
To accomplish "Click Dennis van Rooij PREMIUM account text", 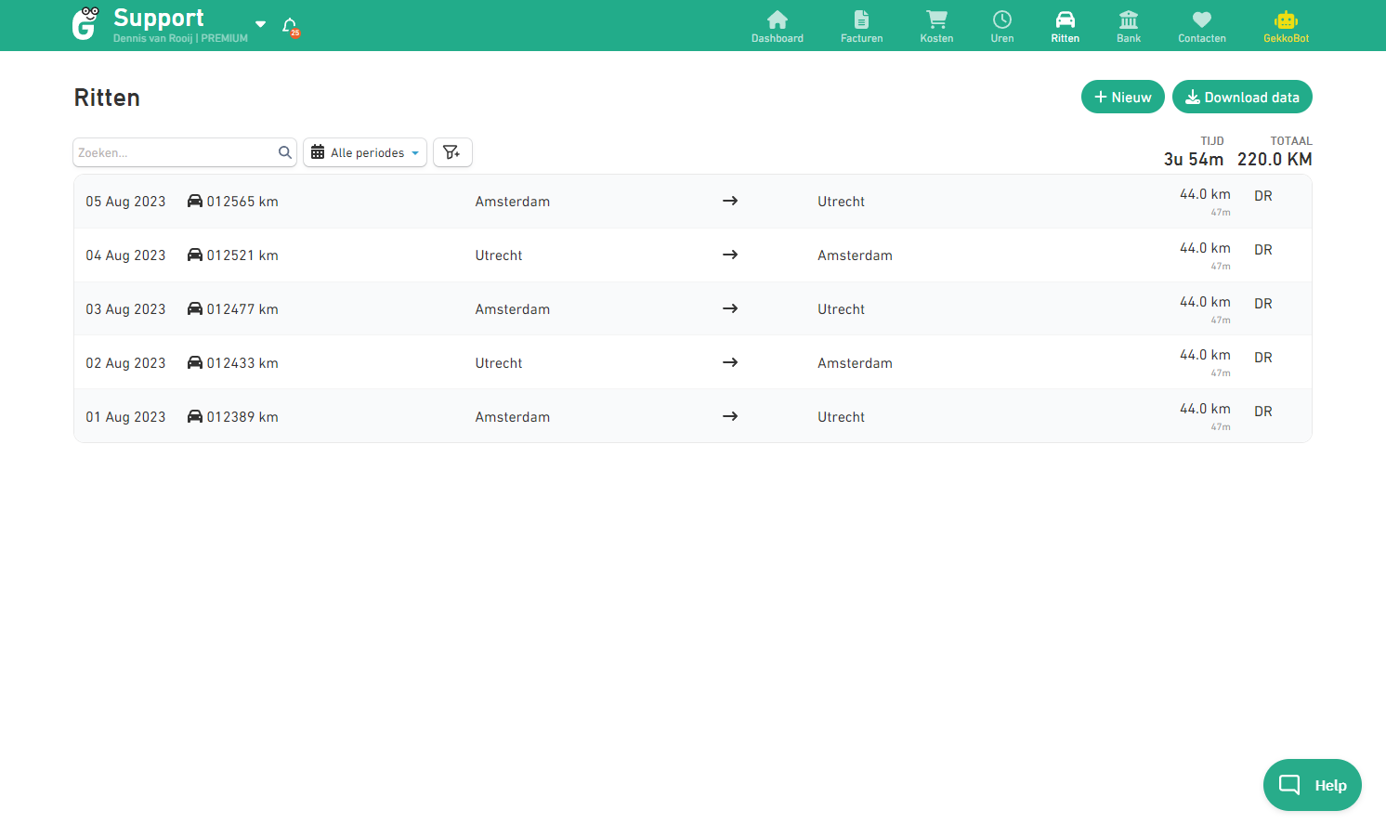I will (180, 38).
